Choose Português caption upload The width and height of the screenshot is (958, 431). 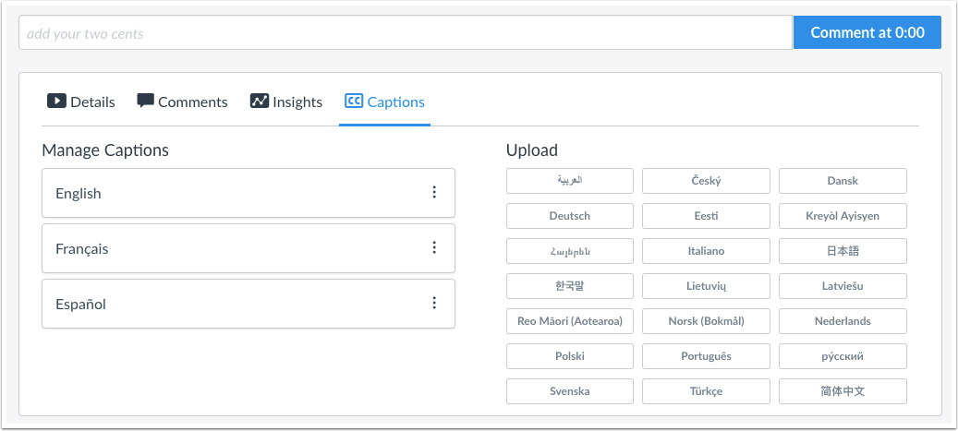(706, 356)
